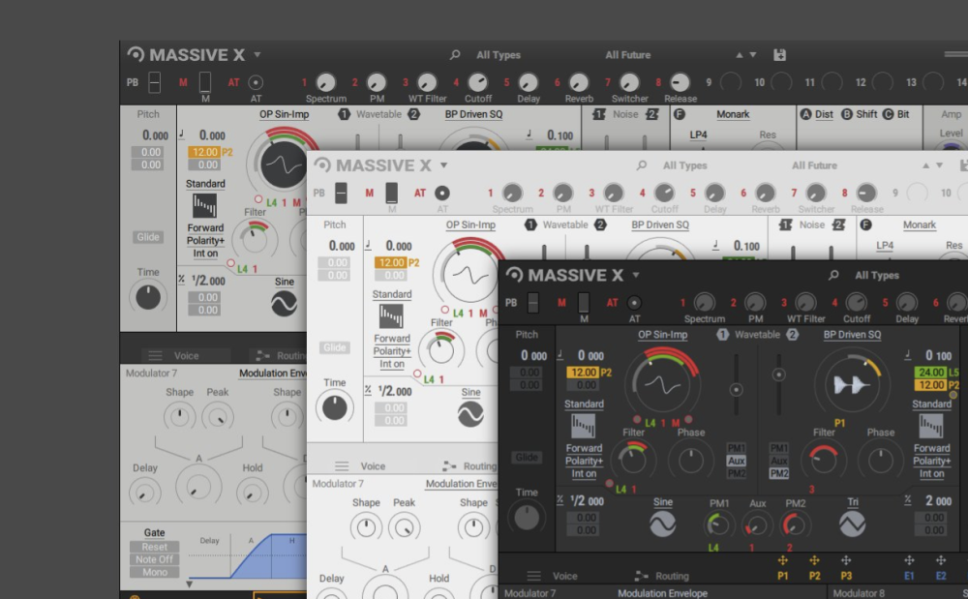Switch to Voice tab in dark window
The width and height of the screenshot is (968, 599).
(x=564, y=576)
